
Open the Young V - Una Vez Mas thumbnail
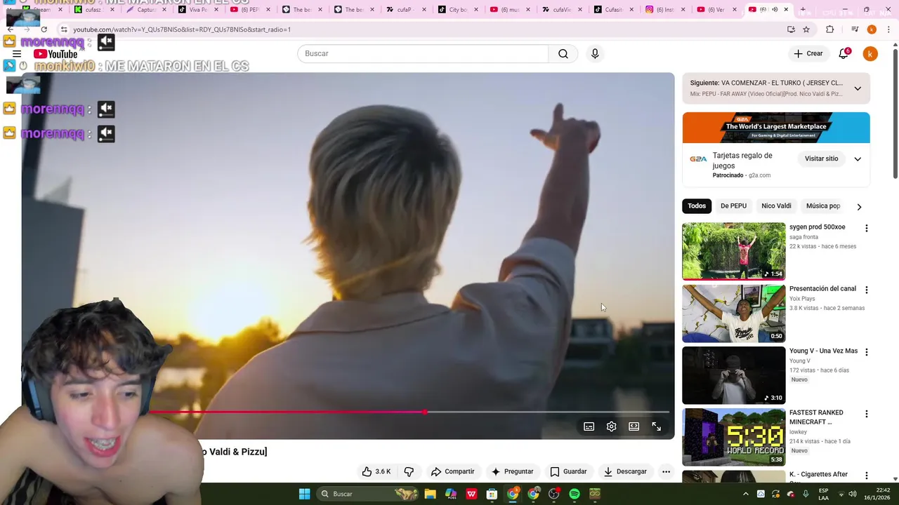click(733, 375)
